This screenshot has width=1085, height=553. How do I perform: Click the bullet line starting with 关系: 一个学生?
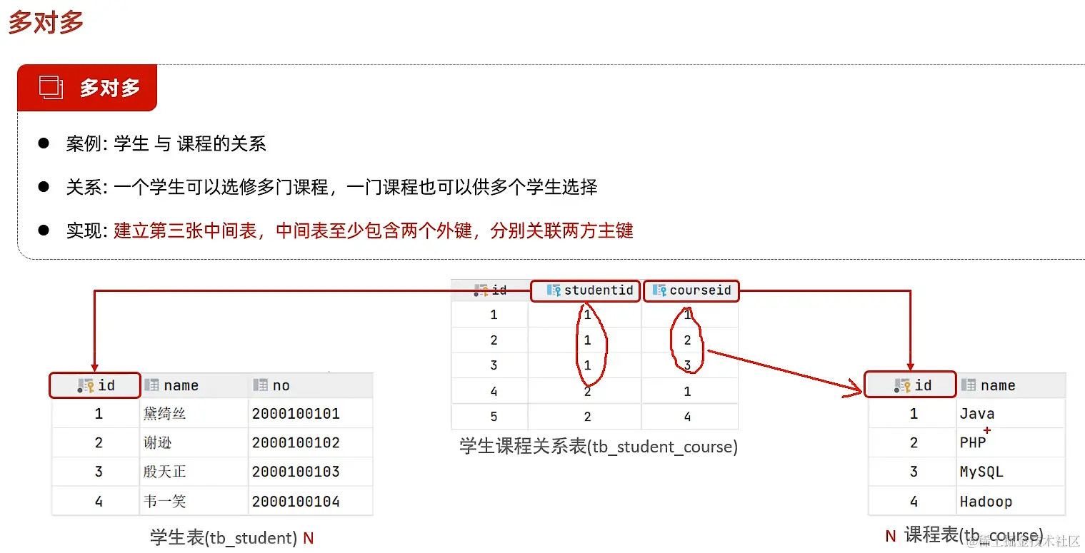[331, 188]
